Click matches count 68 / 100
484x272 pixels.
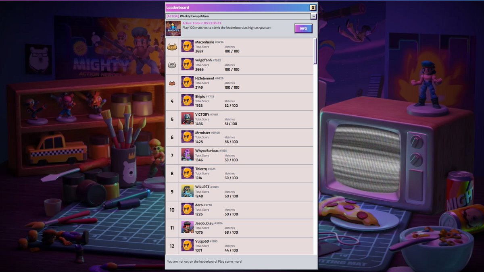tap(231, 233)
